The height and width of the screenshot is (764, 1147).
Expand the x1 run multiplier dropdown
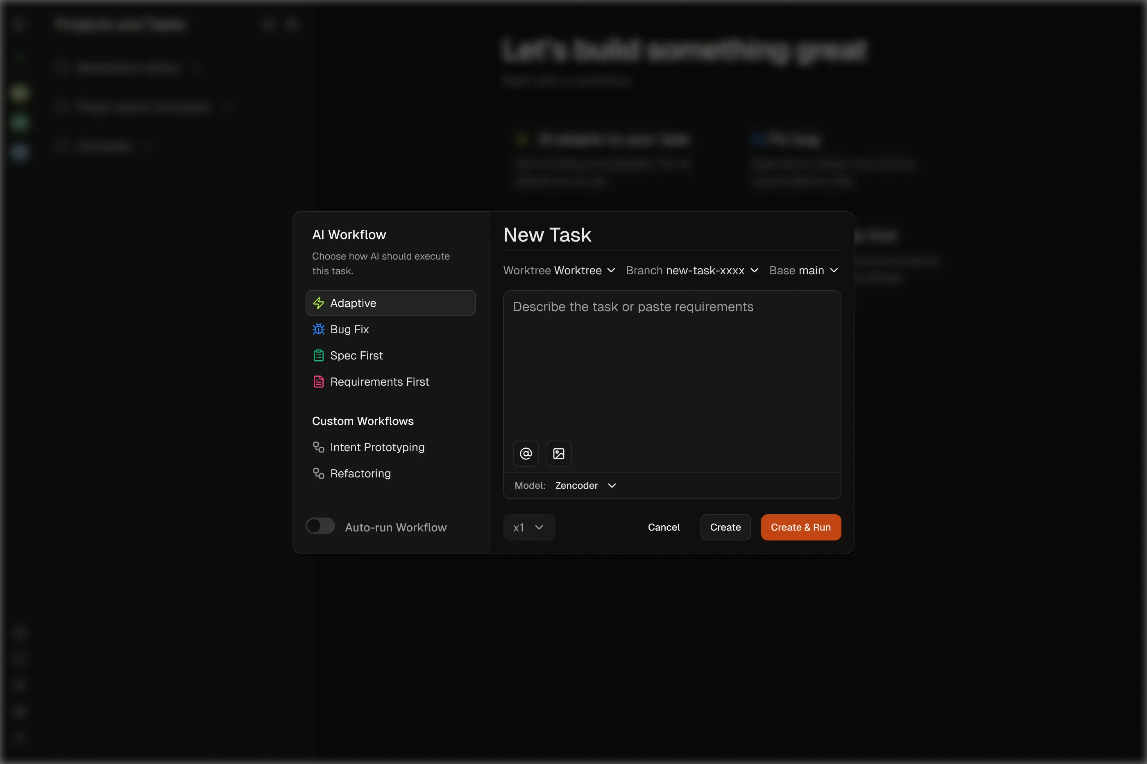coord(529,527)
